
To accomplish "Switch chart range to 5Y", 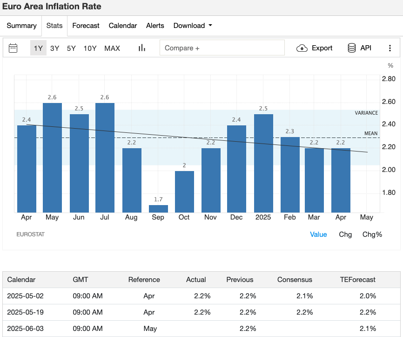I will (71, 48).
